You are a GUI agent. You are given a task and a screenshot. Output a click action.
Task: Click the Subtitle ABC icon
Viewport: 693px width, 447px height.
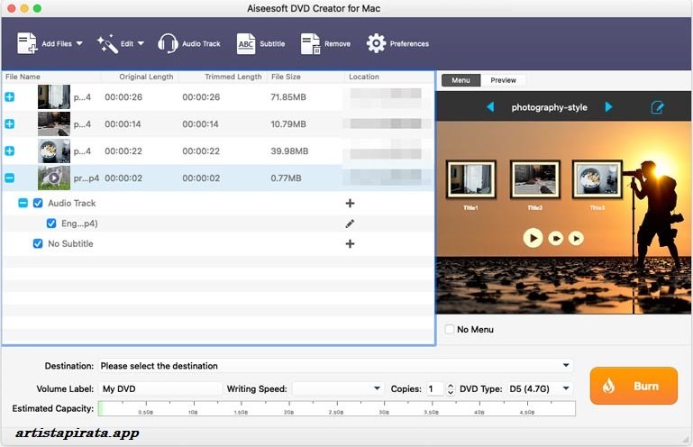pos(246,44)
